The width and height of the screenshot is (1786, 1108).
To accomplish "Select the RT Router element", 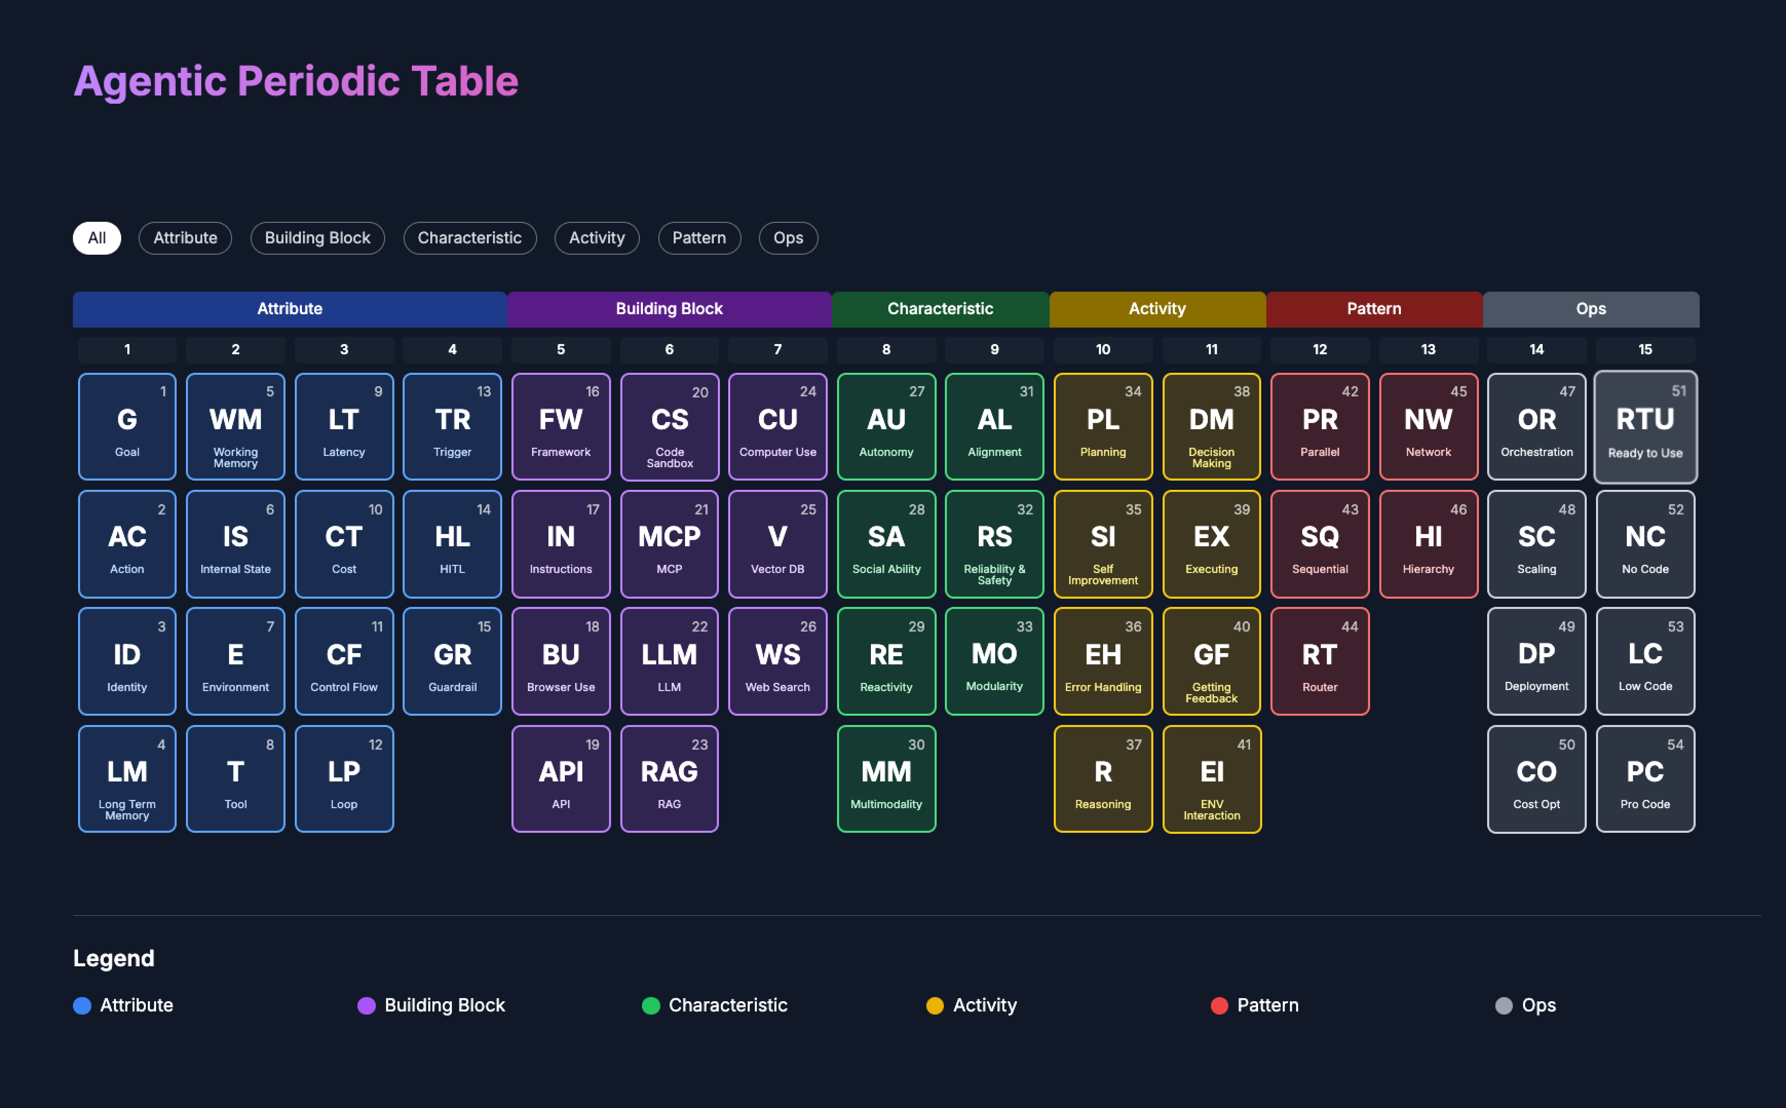I will tap(1319, 661).
